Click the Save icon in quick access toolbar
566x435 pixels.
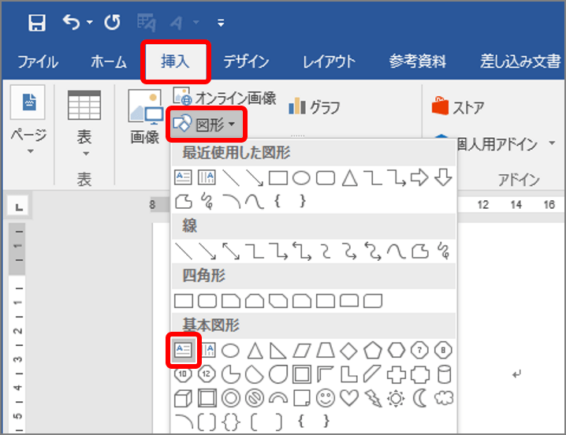tap(37, 23)
